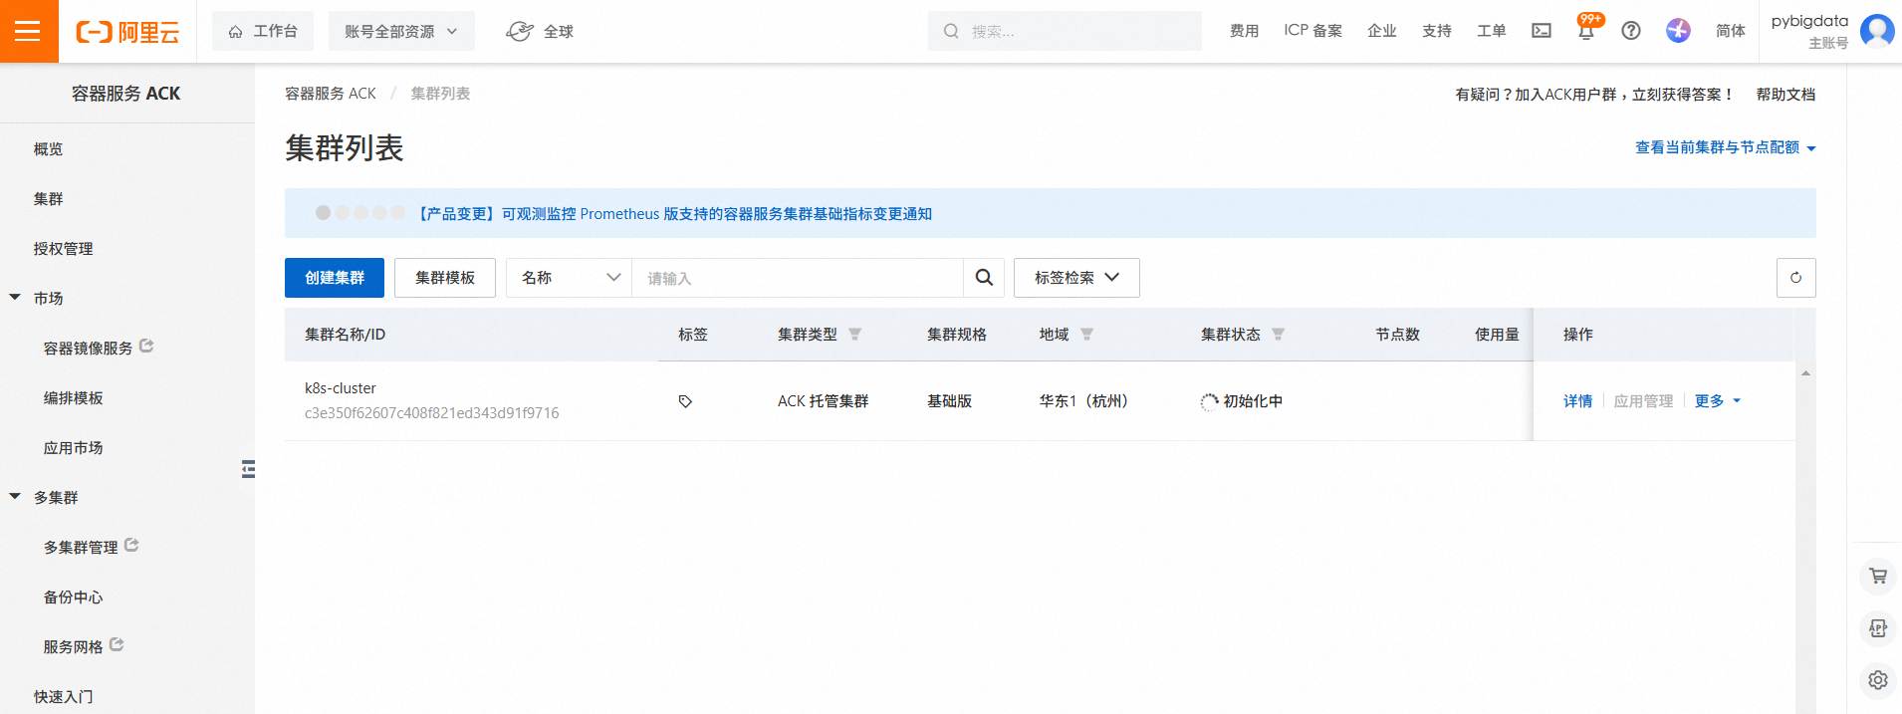Open the help question mark icon
Screen dimensions: 1902x714
[1631, 31]
